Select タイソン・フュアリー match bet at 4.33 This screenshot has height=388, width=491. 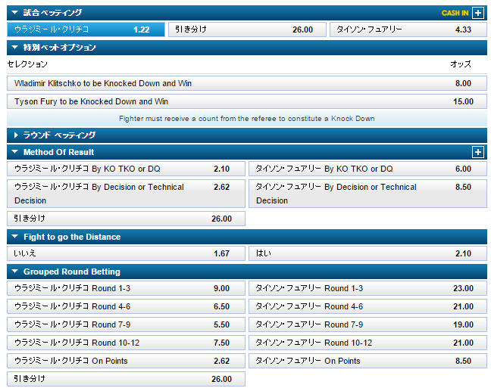pos(408,29)
